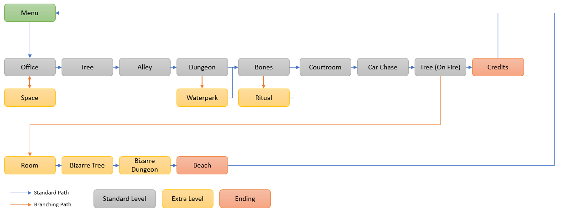Click the Ritual extra level

point(264,98)
